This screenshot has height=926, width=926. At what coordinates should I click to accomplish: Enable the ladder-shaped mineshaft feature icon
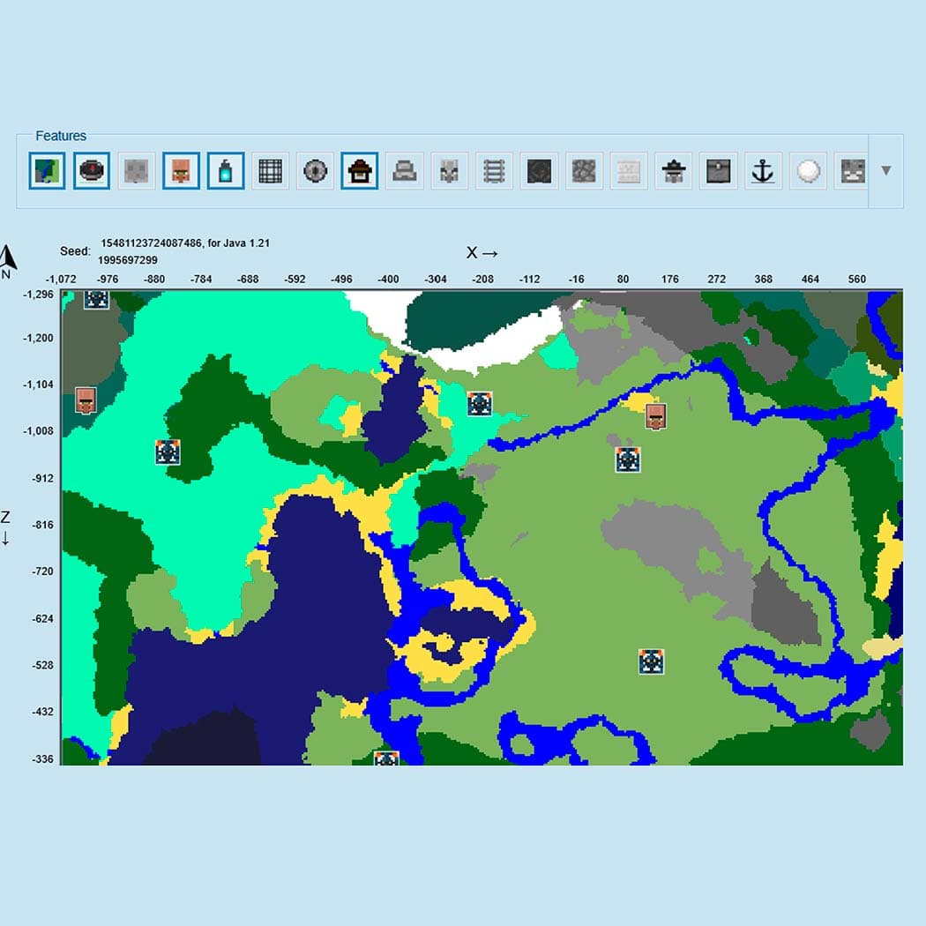point(494,171)
